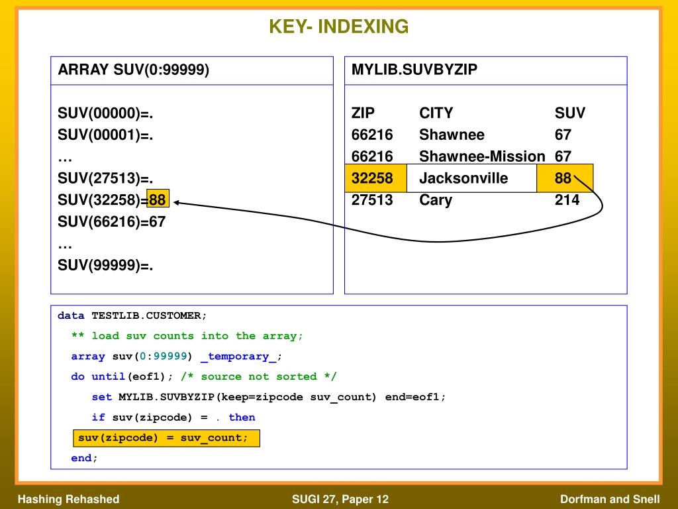678x509 pixels.
Task: Click the highlighted 88 in SUV(32258)
Action: (158, 199)
